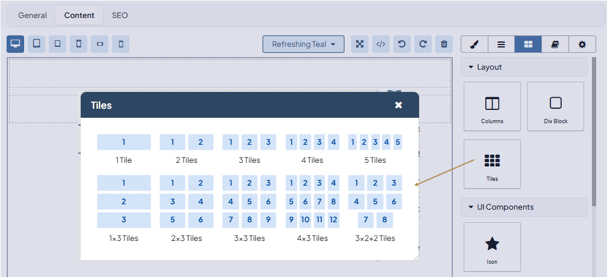Undo the last change
Image resolution: width=607 pixels, height=277 pixels.
(x=402, y=44)
